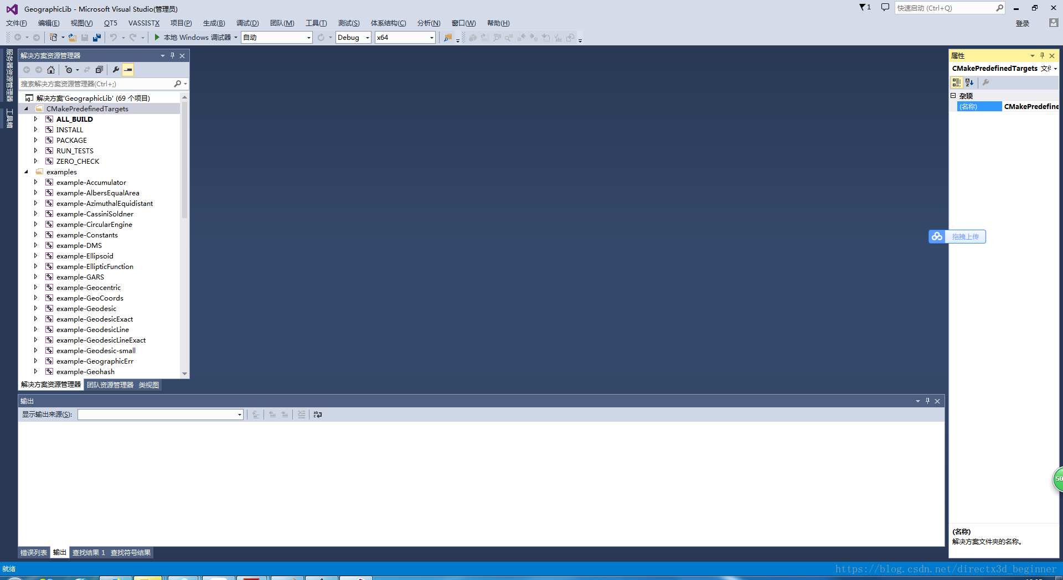Collapse the CMakePredefinedTargets folder
This screenshot has width=1063, height=580.
tap(26, 109)
